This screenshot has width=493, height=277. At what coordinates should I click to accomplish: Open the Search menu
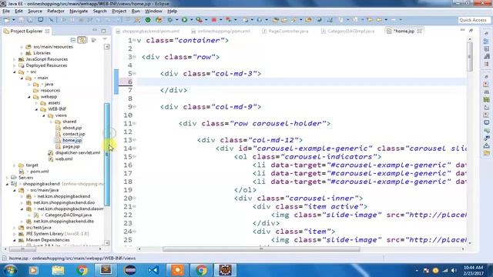[99, 11]
